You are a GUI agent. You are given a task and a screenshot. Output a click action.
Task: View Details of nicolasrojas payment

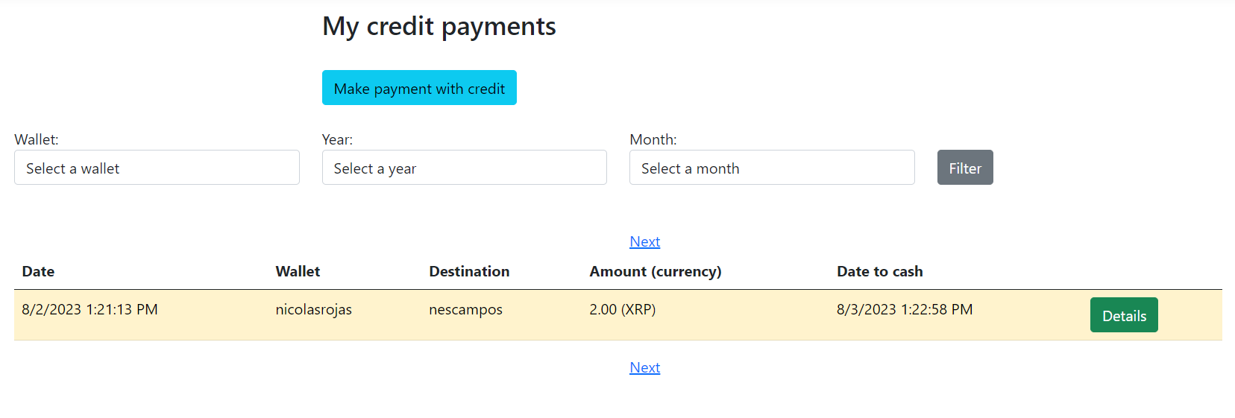click(1124, 315)
